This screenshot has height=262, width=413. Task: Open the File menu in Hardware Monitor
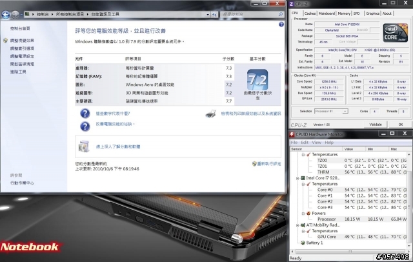pos(294,143)
